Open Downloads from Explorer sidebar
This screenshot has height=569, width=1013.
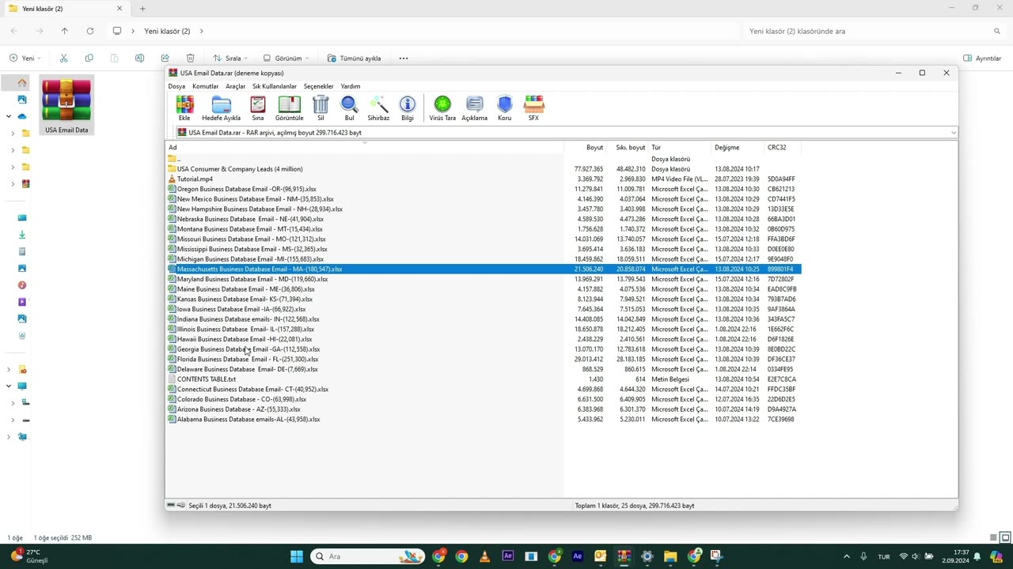click(22, 234)
